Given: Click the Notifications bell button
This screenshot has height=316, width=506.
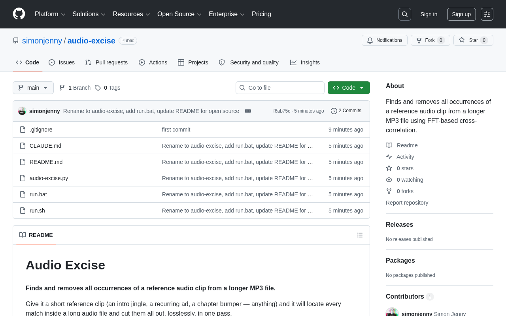Looking at the screenshot, I should (385, 40).
